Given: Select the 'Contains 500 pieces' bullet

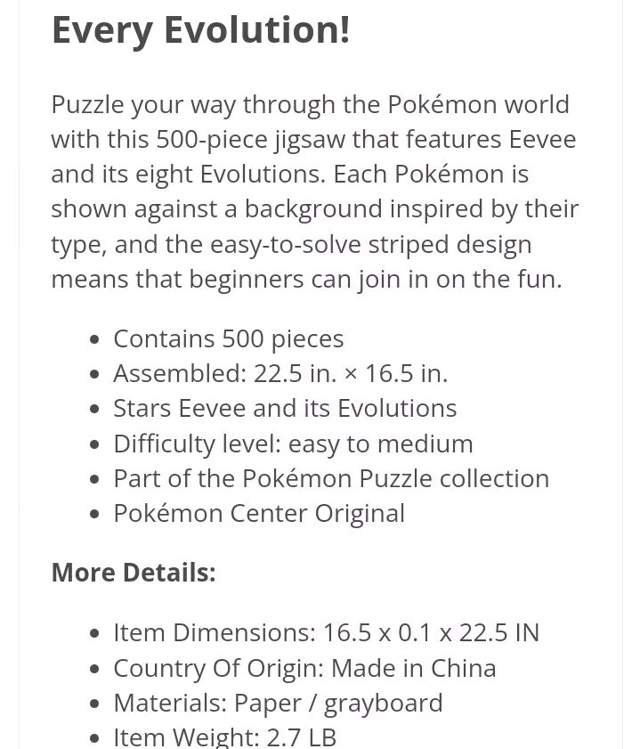Looking at the screenshot, I should tap(228, 339).
